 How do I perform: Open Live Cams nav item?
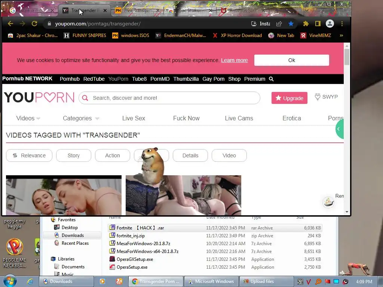(239, 118)
